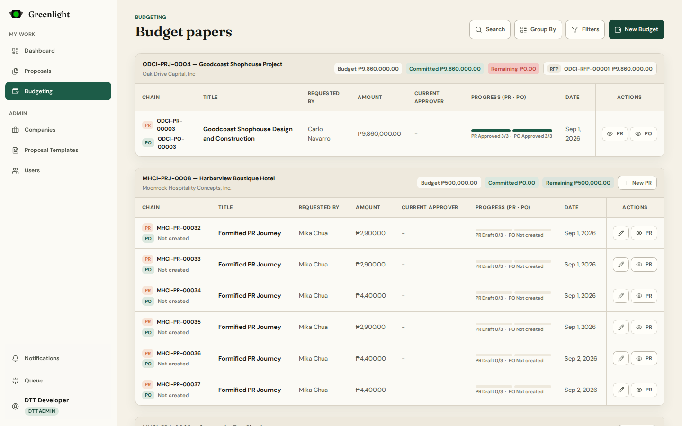
Task: Edit MHCI-PR-00033 with pencil icon
Action: (621, 264)
